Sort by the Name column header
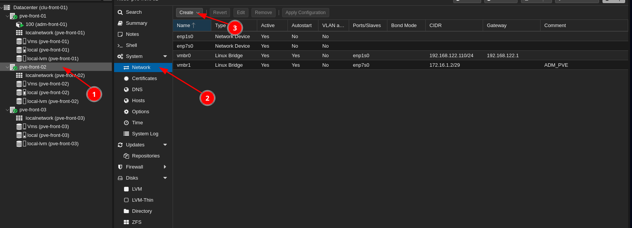Screen dimensions: 632x228 [x=184, y=26]
